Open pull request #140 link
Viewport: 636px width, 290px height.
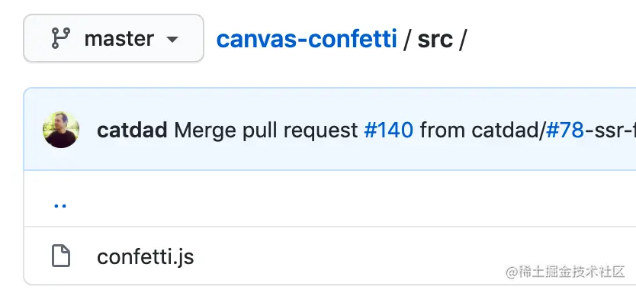pos(389,130)
